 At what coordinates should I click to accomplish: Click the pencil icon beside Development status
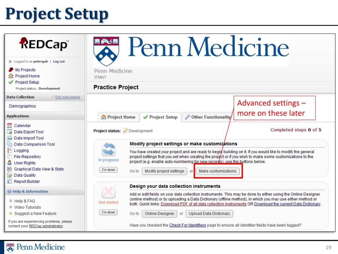pyautogui.click(x=125, y=131)
